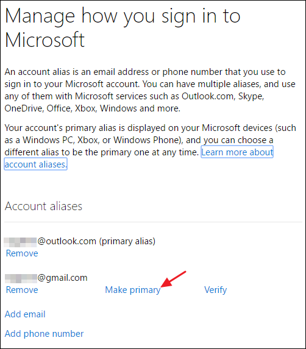Remove the gmail.com alias
The height and width of the screenshot is (349, 306).
pos(22,290)
